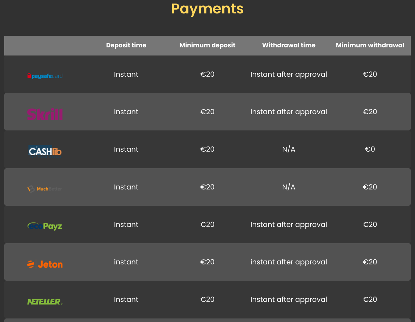Select Jeton withdrawal time cell
415x322 pixels.
(289, 262)
